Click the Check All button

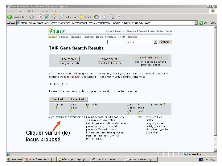(x=57, y=99)
